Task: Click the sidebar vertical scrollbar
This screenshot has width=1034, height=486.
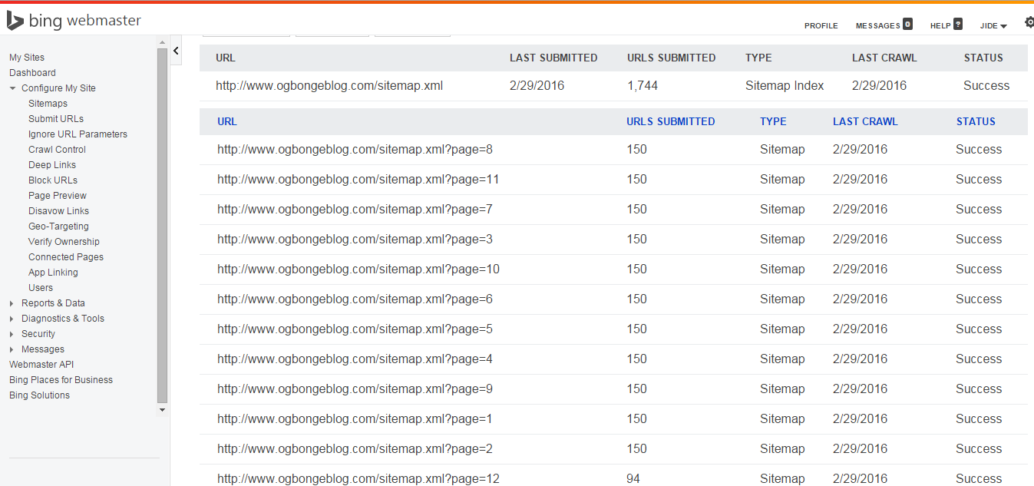Action: pos(162,225)
